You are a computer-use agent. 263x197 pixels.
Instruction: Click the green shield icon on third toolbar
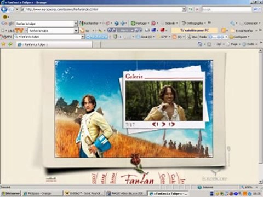(115, 37)
